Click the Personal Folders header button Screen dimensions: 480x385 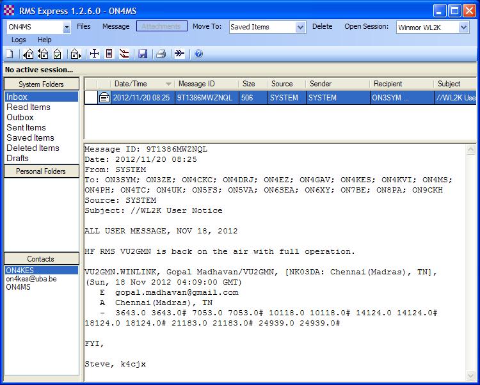pos(42,171)
